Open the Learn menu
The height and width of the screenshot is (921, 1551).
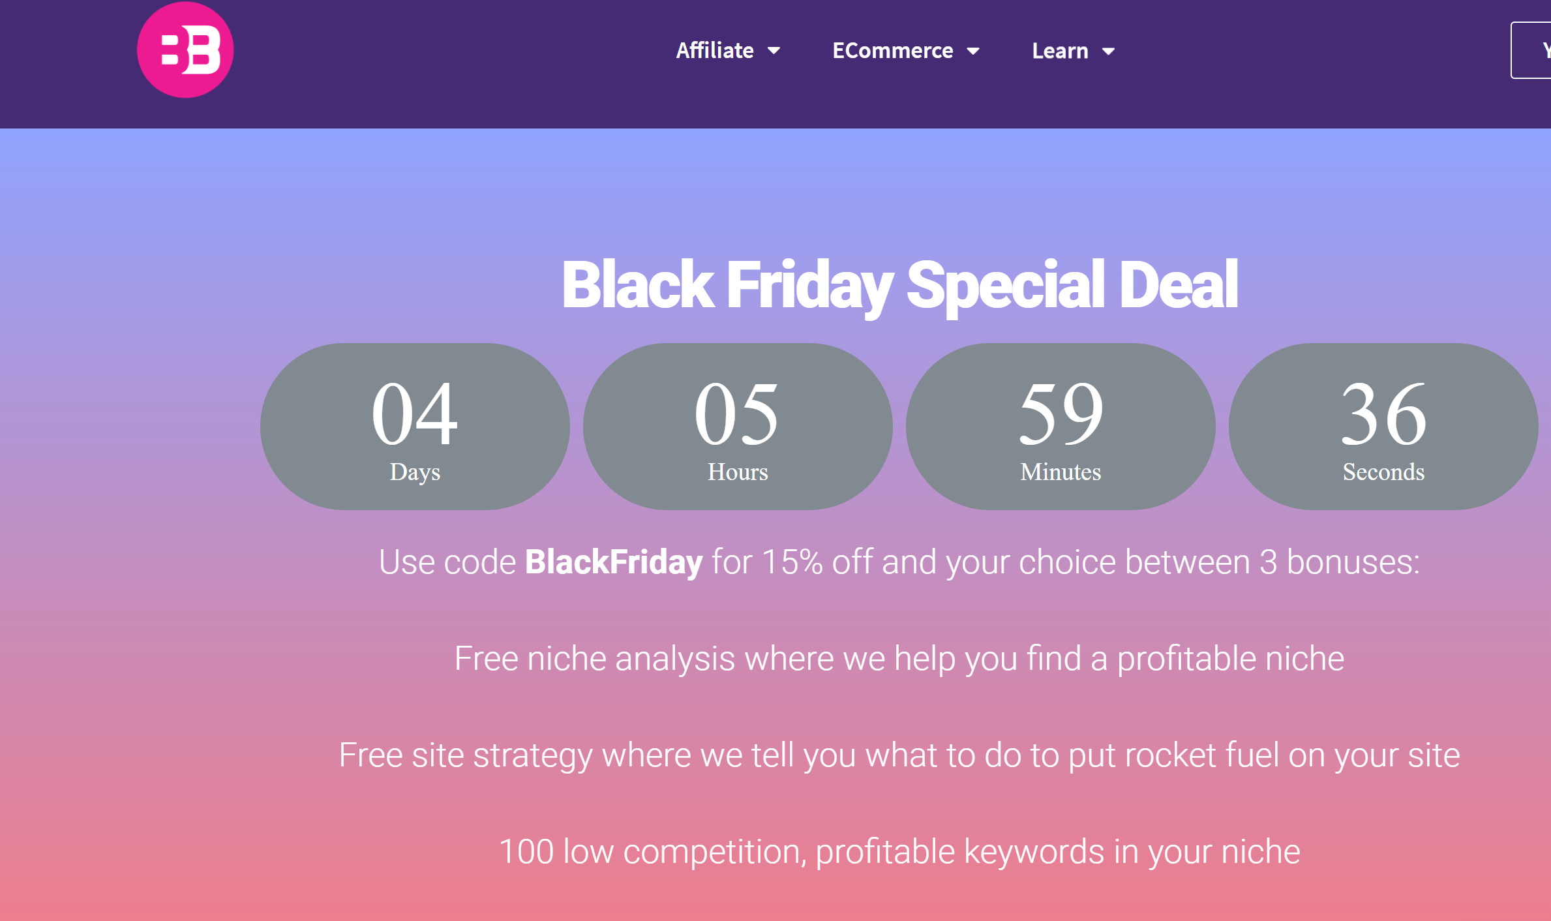point(1059,51)
